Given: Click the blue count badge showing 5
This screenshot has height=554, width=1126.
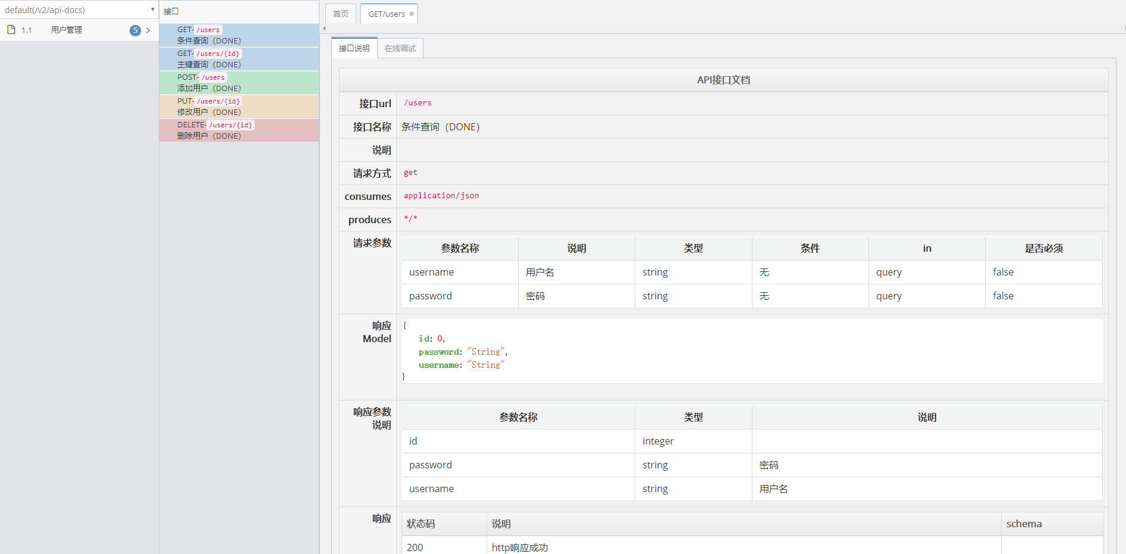Looking at the screenshot, I should 135,30.
